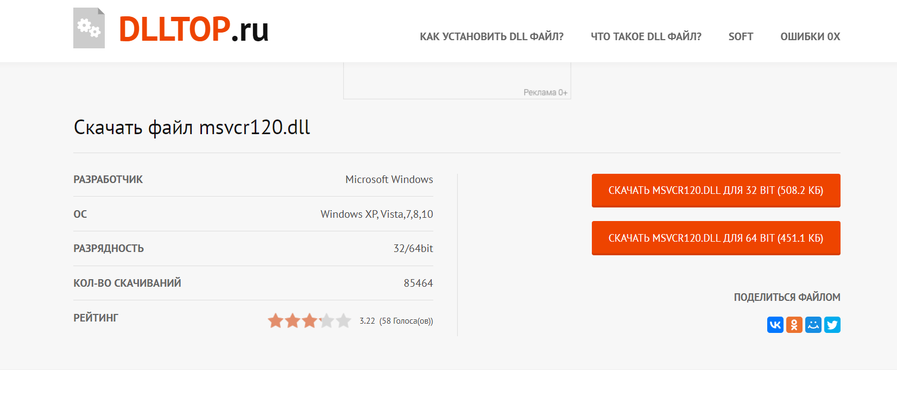
Task: Share the file on Twitter icon
Action: pyautogui.click(x=832, y=325)
